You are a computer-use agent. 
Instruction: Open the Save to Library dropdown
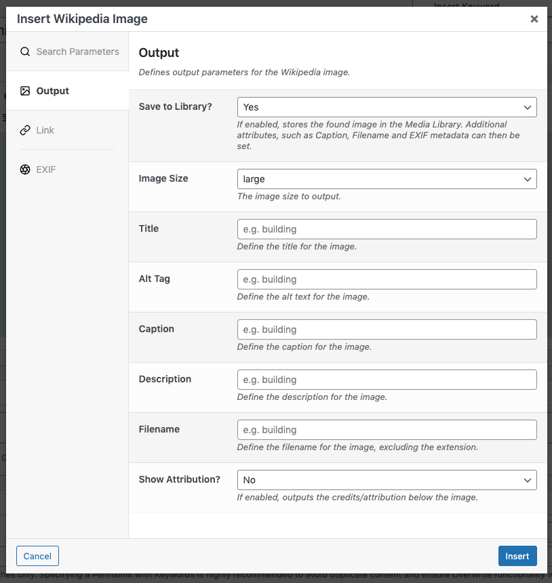point(387,107)
